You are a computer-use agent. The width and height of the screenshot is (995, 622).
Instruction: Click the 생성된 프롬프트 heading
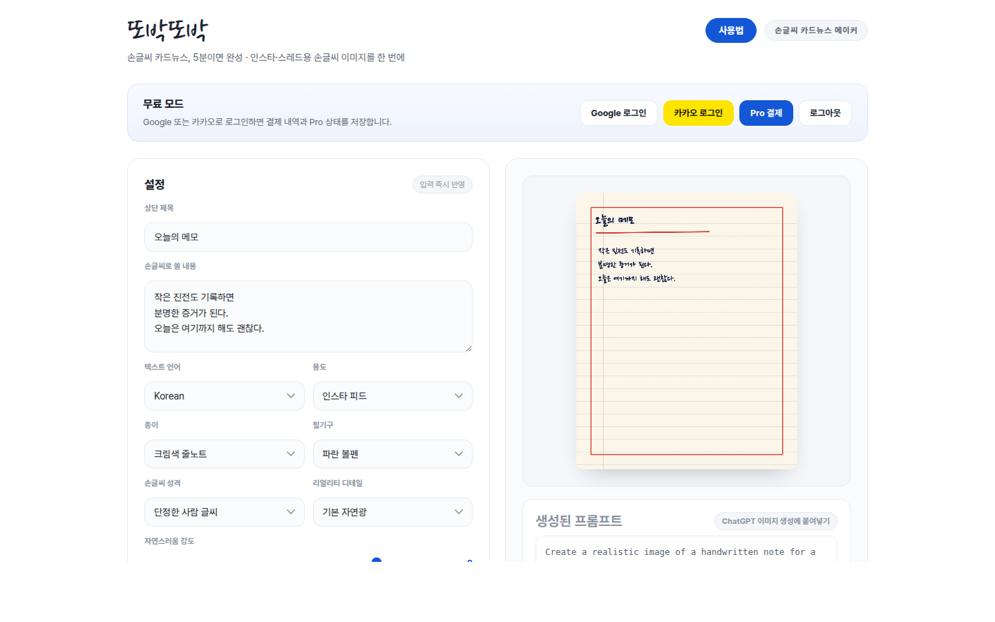[x=579, y=521]
